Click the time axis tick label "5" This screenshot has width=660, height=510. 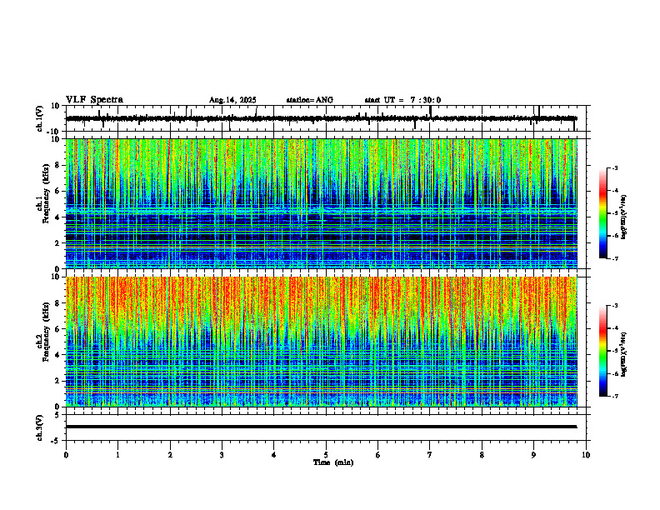click(326, 455)
